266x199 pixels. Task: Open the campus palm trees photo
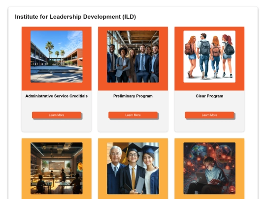coord(57,57)
